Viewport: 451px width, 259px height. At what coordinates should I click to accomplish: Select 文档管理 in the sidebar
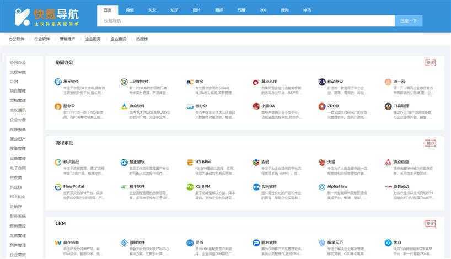coord(18,100)
